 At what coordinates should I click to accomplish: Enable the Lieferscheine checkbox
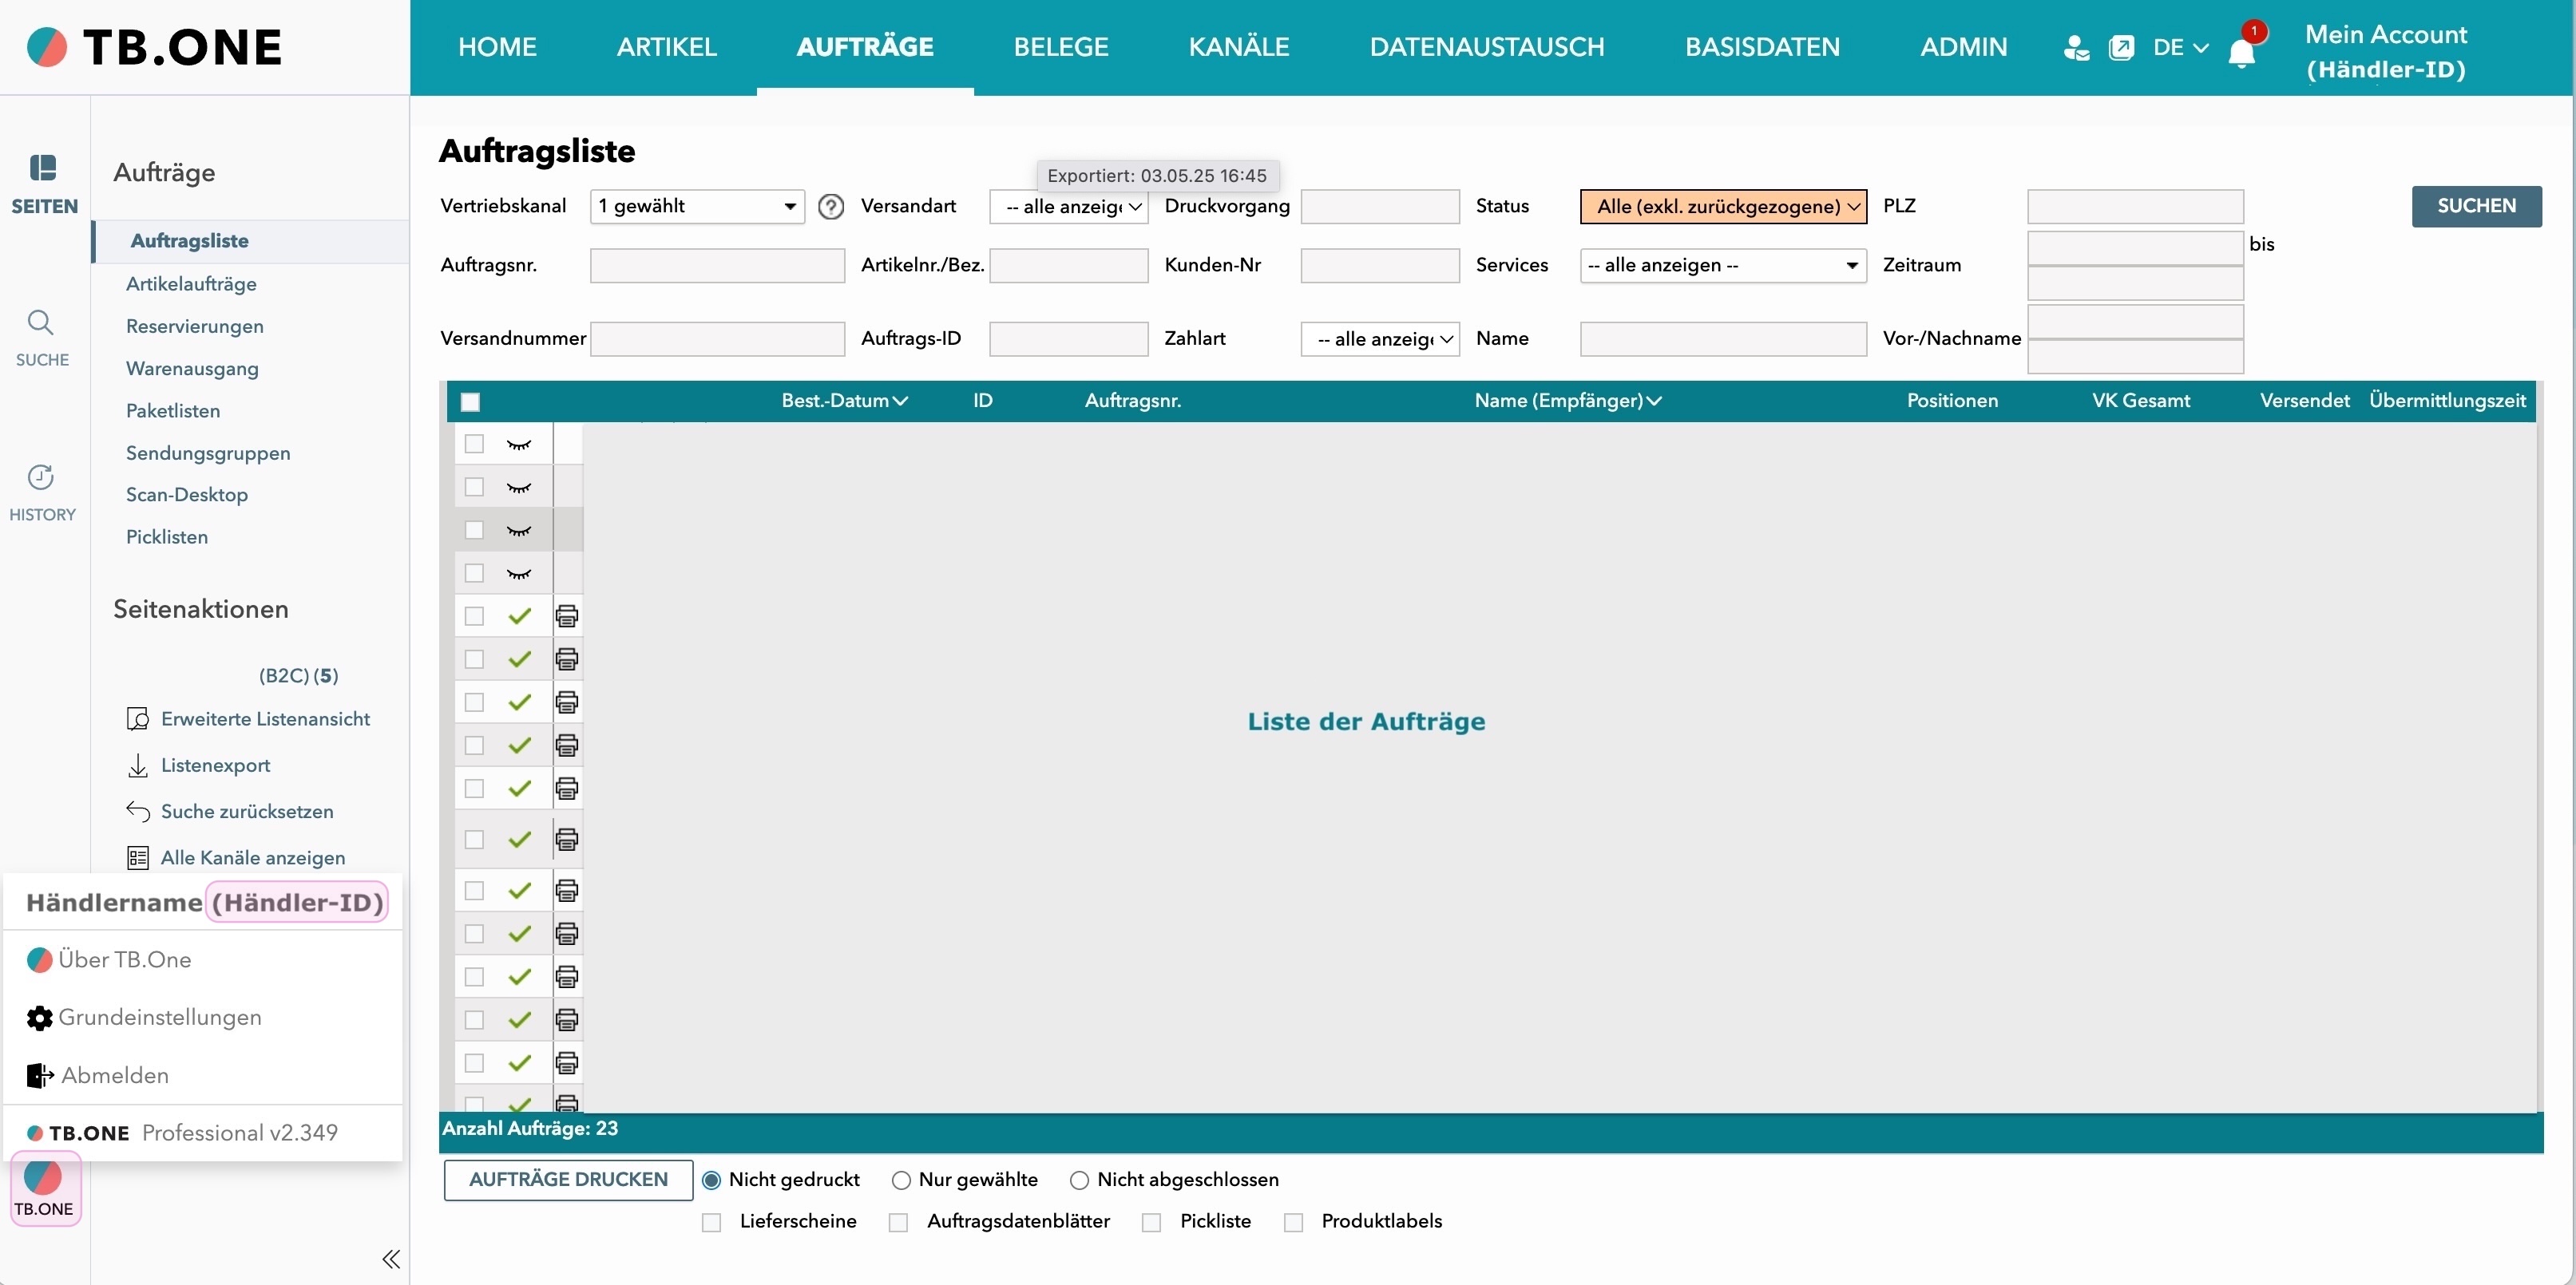pos(711,1222)
